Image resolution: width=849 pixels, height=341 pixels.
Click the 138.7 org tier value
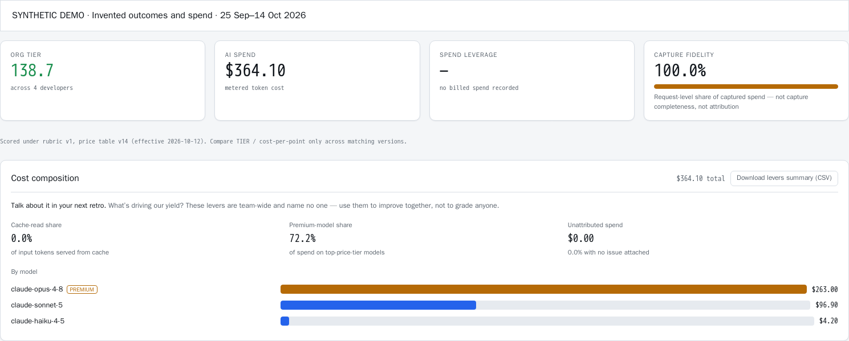(32, 71)
